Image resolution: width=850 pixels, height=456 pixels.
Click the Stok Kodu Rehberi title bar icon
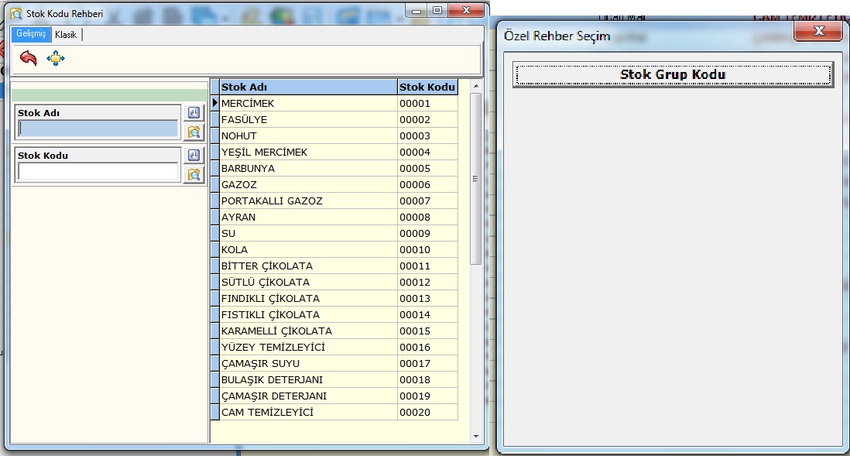[15, 13]
